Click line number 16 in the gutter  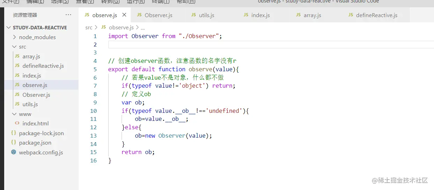pos(93,161)
